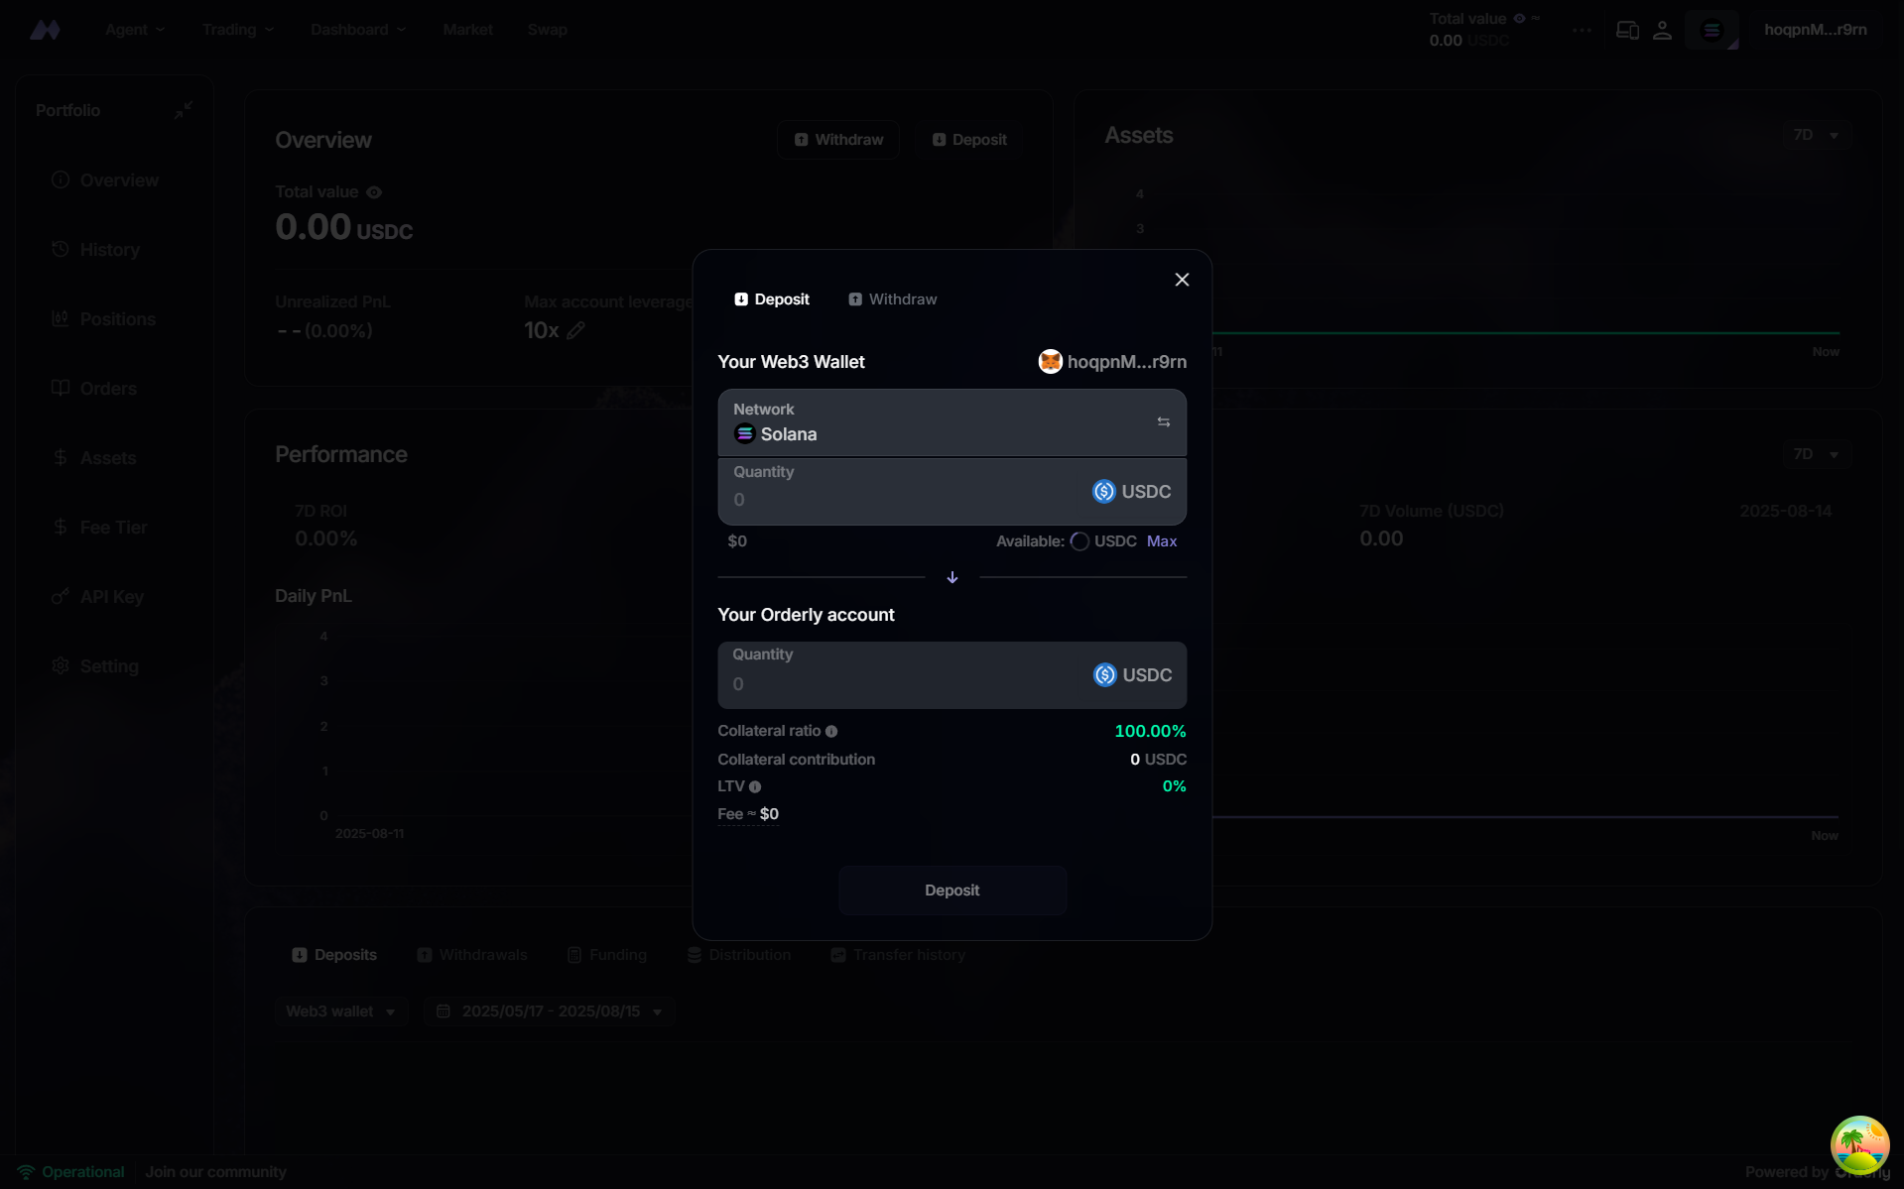Switch to the Withdraw tab in dialog
1904x1189 pixels.
[x=892, y=299]
